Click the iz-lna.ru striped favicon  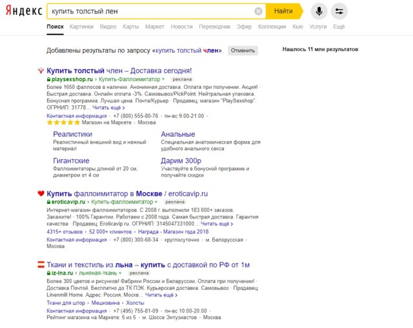coord(41,264)
